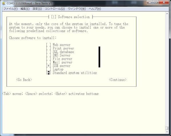Viewport: 171px width, 136px height.
Task: Click the 'SQL database' label text
Action: pyautogui.click(x=63, y=52)
